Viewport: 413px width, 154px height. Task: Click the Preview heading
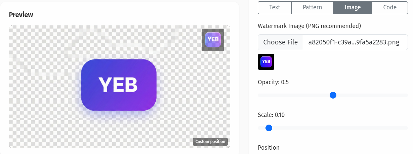coord(21,15)
